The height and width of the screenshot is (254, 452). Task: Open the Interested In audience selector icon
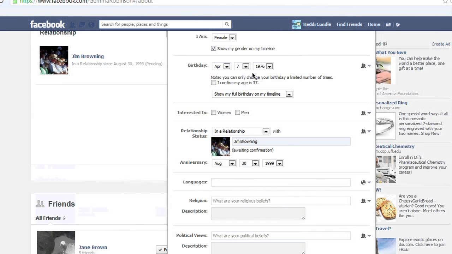(x=365, y=113)
